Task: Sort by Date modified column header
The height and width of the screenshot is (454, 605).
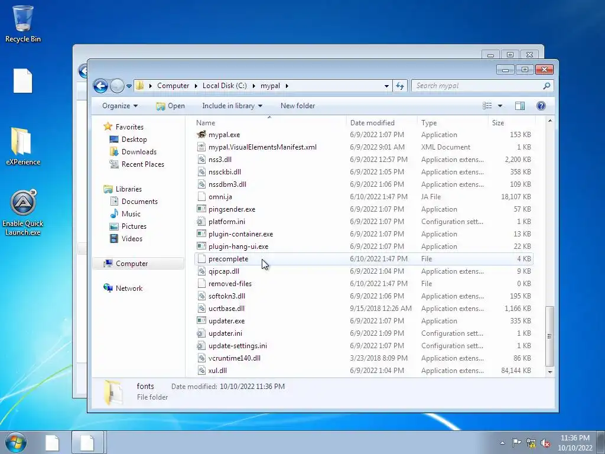Action: pos(372,123)
